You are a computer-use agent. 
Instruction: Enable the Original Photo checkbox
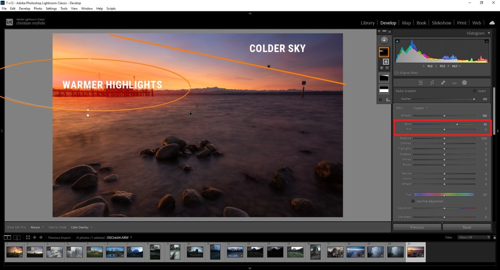click(396, 73)
